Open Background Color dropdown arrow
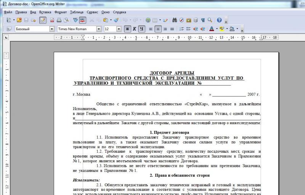The image size is (305, 195). pos(237,29)
